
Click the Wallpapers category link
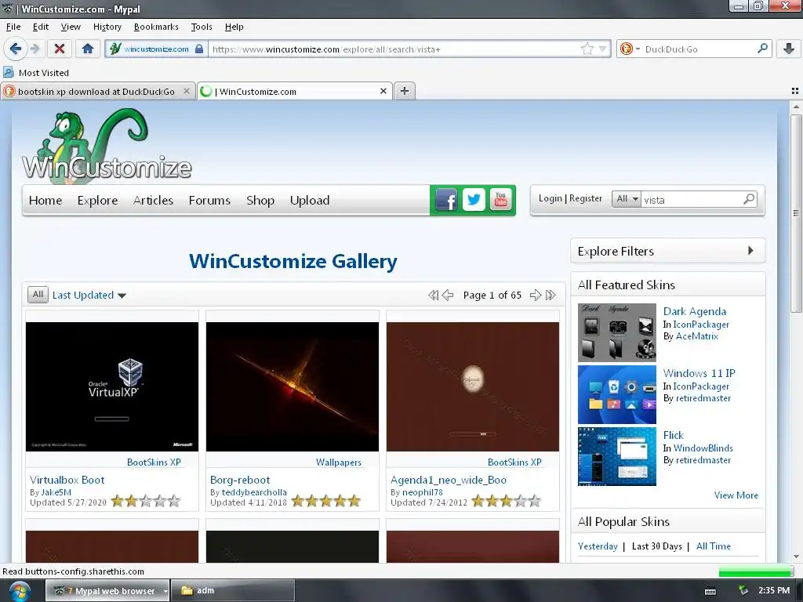339,462
